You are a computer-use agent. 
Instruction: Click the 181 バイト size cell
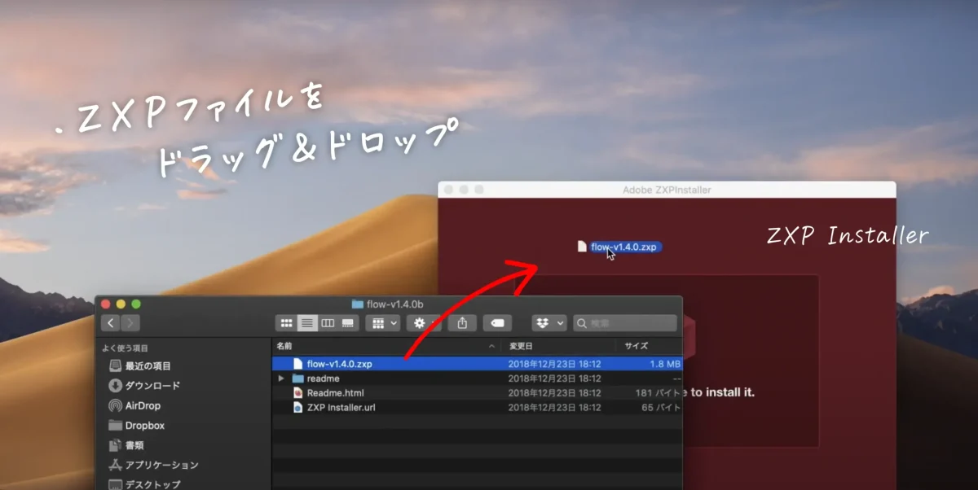point(659,393)
